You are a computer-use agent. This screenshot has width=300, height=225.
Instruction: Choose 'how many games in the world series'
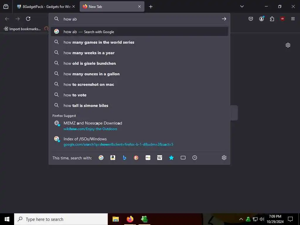139,42
